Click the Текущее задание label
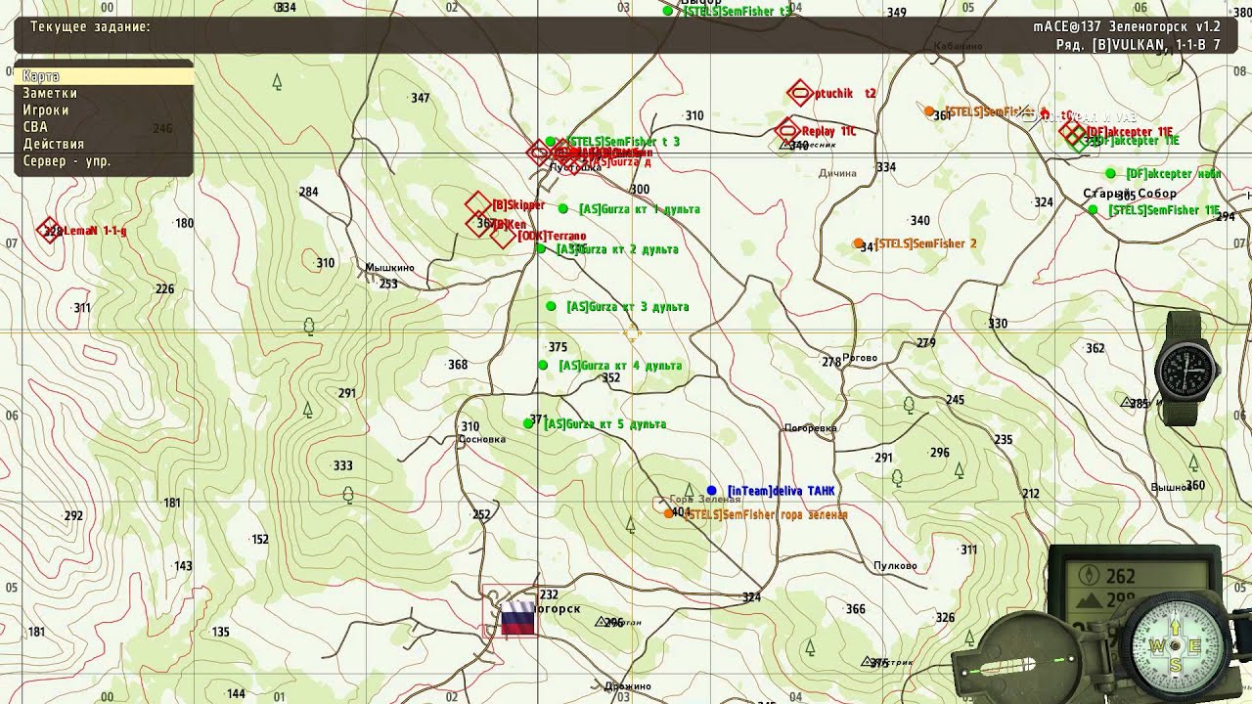Screen dimensions: 1252x704 (x=90, y=27)
